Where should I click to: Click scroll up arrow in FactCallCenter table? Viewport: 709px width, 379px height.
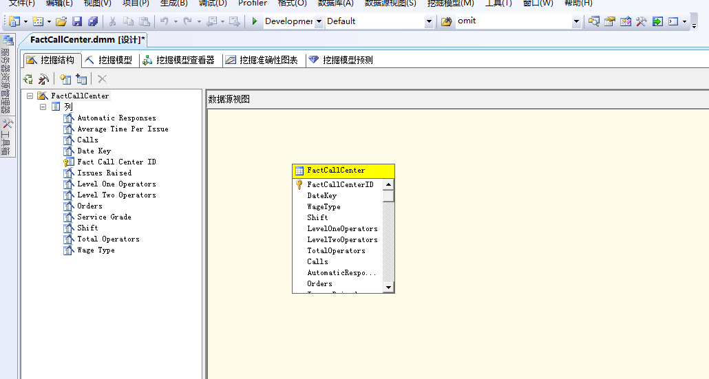coord(388,184)
